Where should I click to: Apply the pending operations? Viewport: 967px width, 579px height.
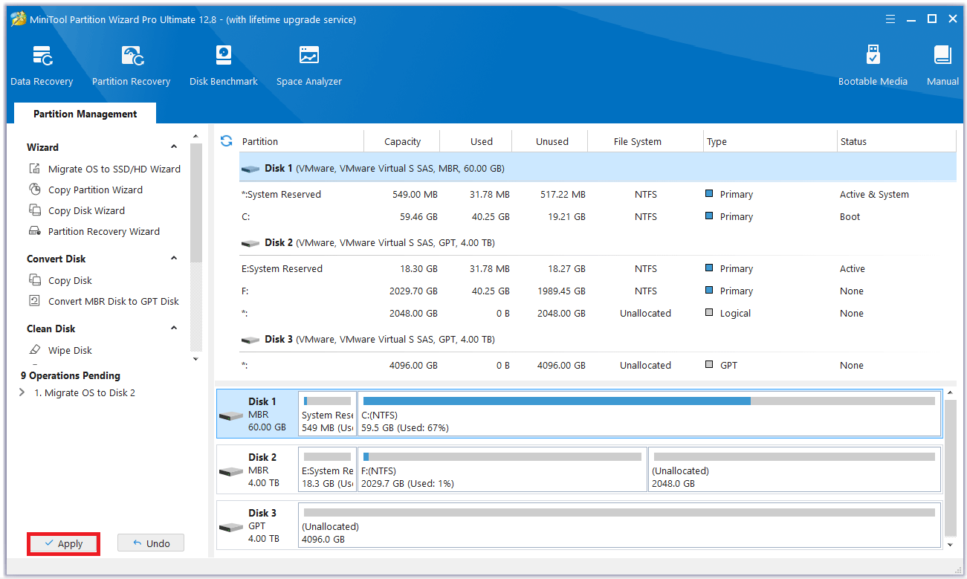point(63,543)
